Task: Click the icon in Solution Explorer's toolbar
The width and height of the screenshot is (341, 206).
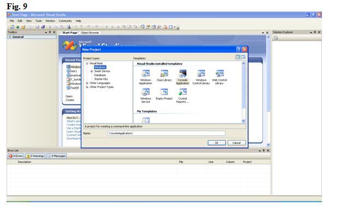Action: (276, 38)
